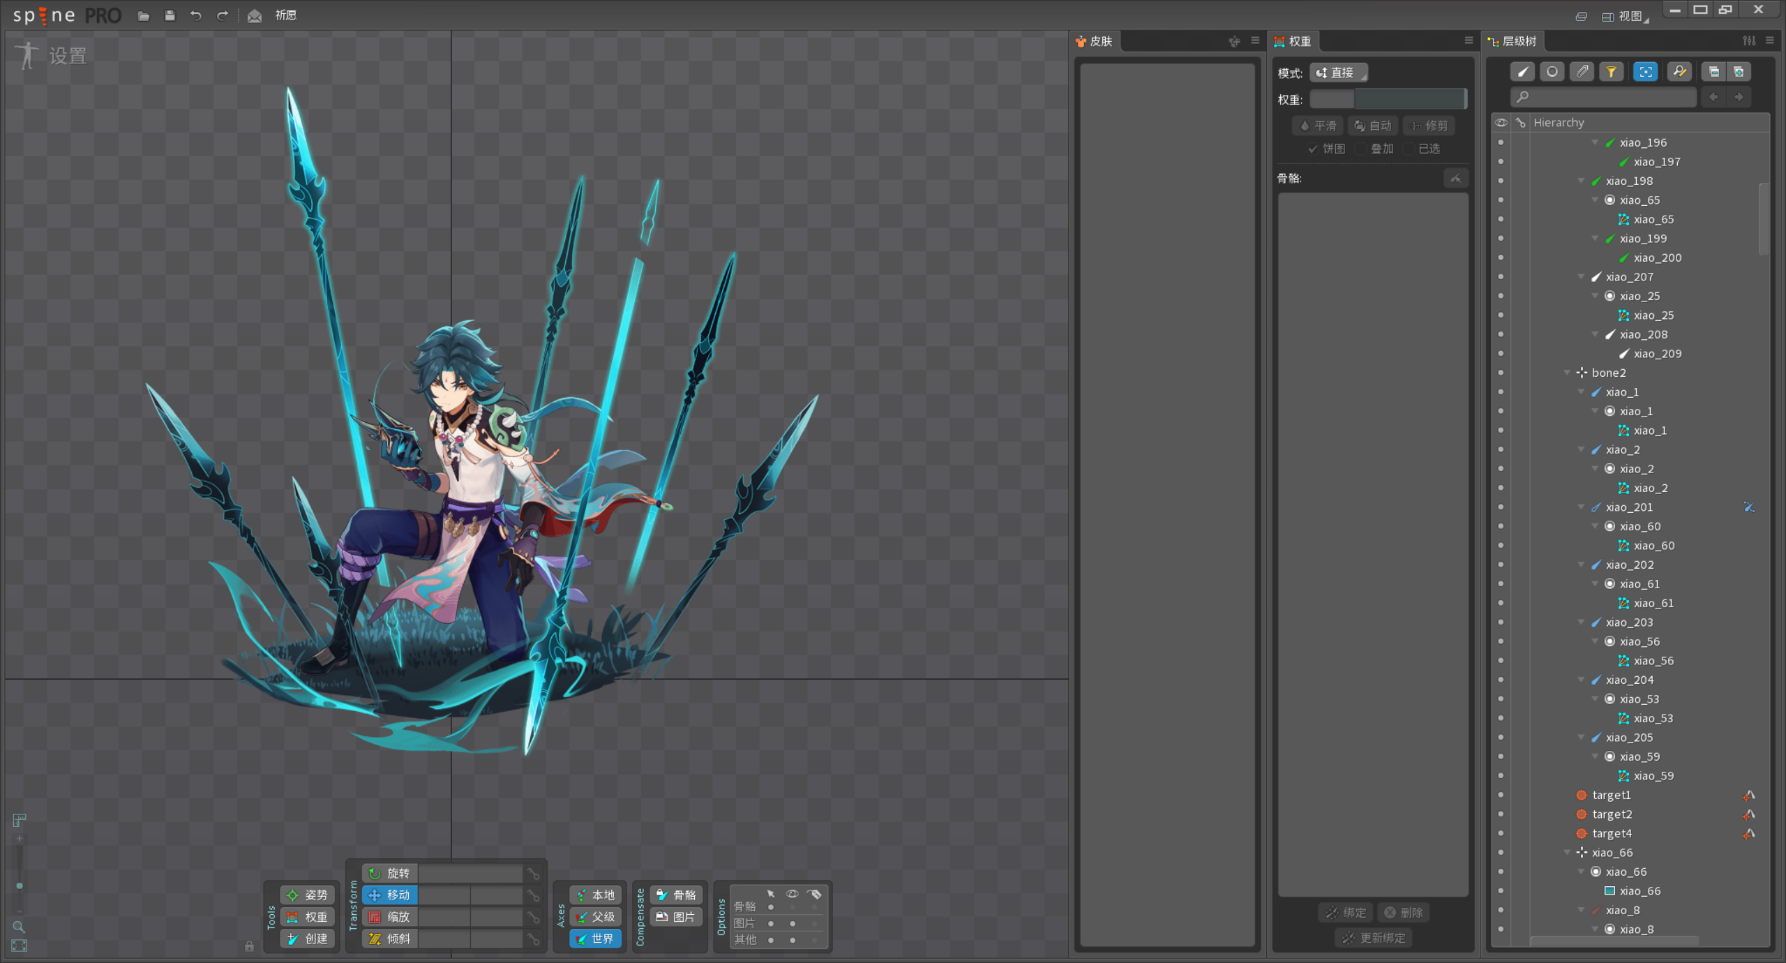Click fit-to-screen icon at viewport bottom-left
This screenshot has width=1786, height=963.
[x=19, y=946]
